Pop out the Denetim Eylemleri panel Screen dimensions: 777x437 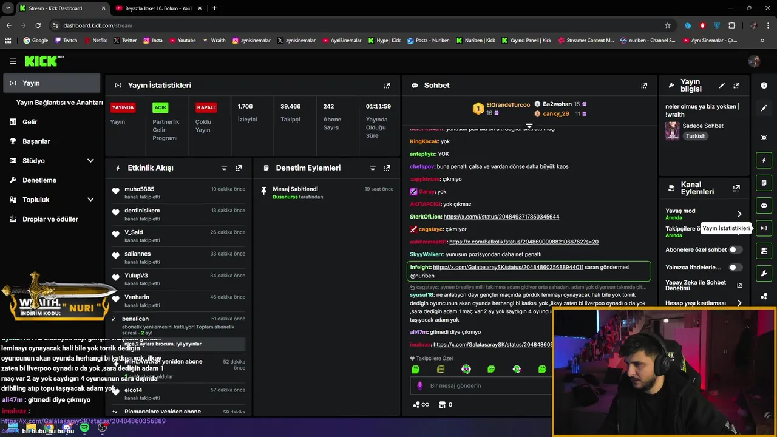point(387,168)
